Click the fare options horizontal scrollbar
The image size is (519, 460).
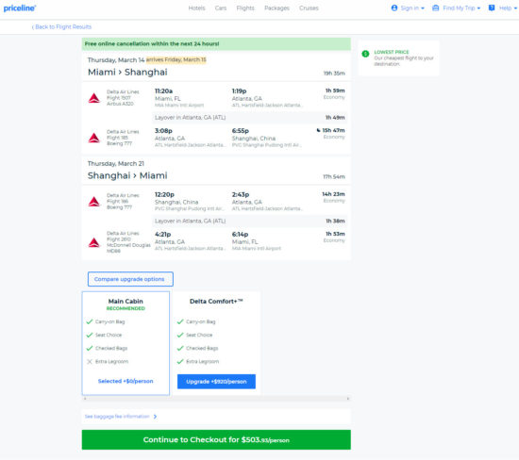point(216,399)
